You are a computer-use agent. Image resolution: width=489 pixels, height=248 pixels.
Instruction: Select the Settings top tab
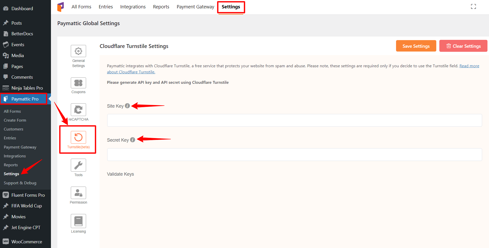(231, 7)
